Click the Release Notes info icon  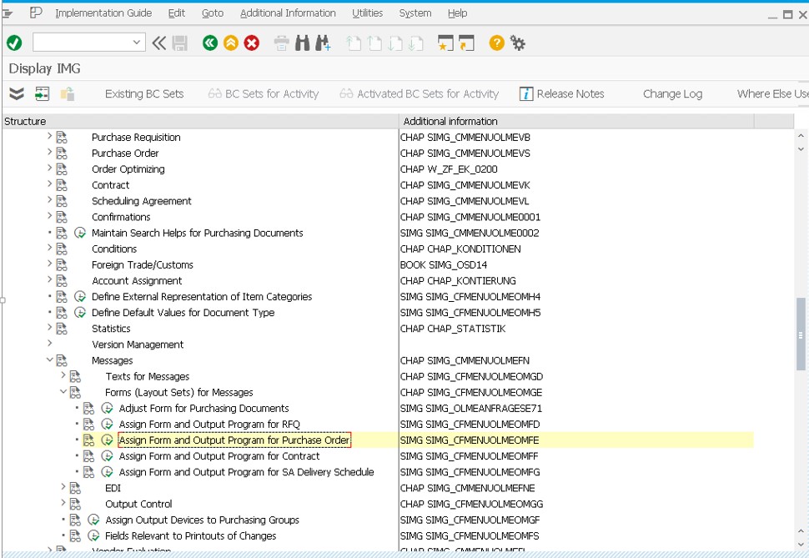(x=525, y=93)
